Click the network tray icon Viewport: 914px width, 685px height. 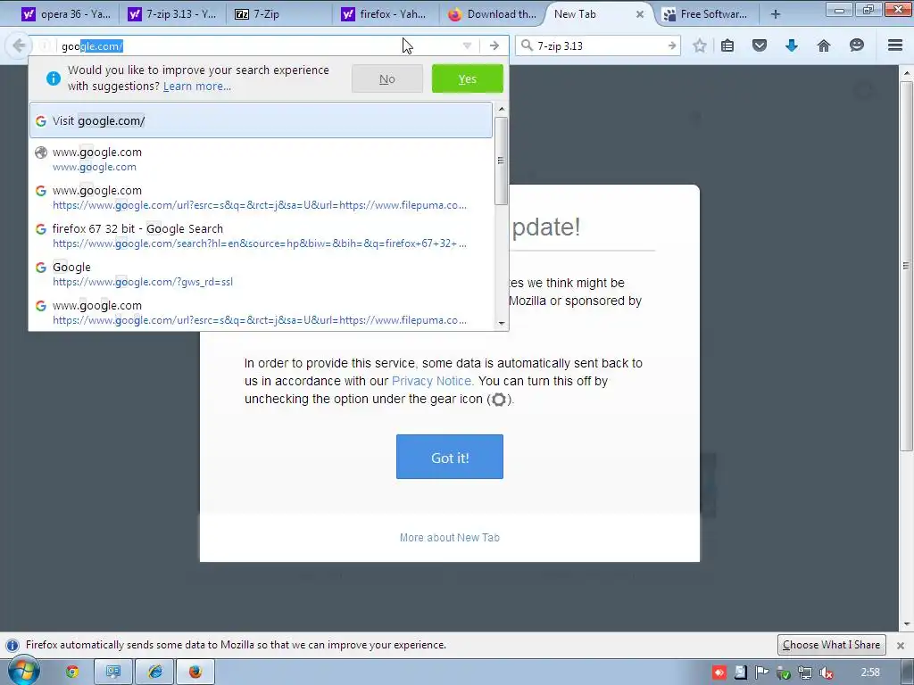point(804,673)
